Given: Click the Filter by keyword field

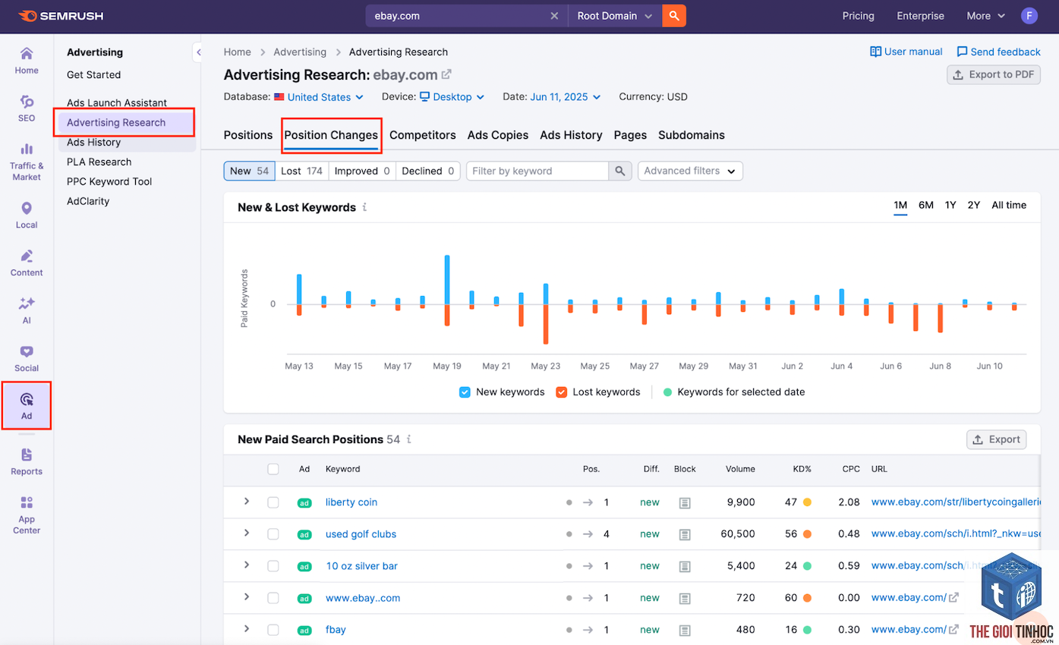Looking at the screenshot, I should pyautogui.click(x=537, y=171).
